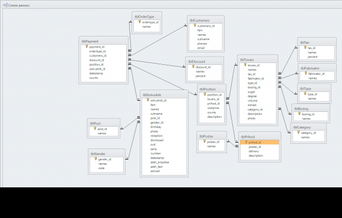Select the tblSotrudnik table title bar
342x218 pixels.
[164, 95]
